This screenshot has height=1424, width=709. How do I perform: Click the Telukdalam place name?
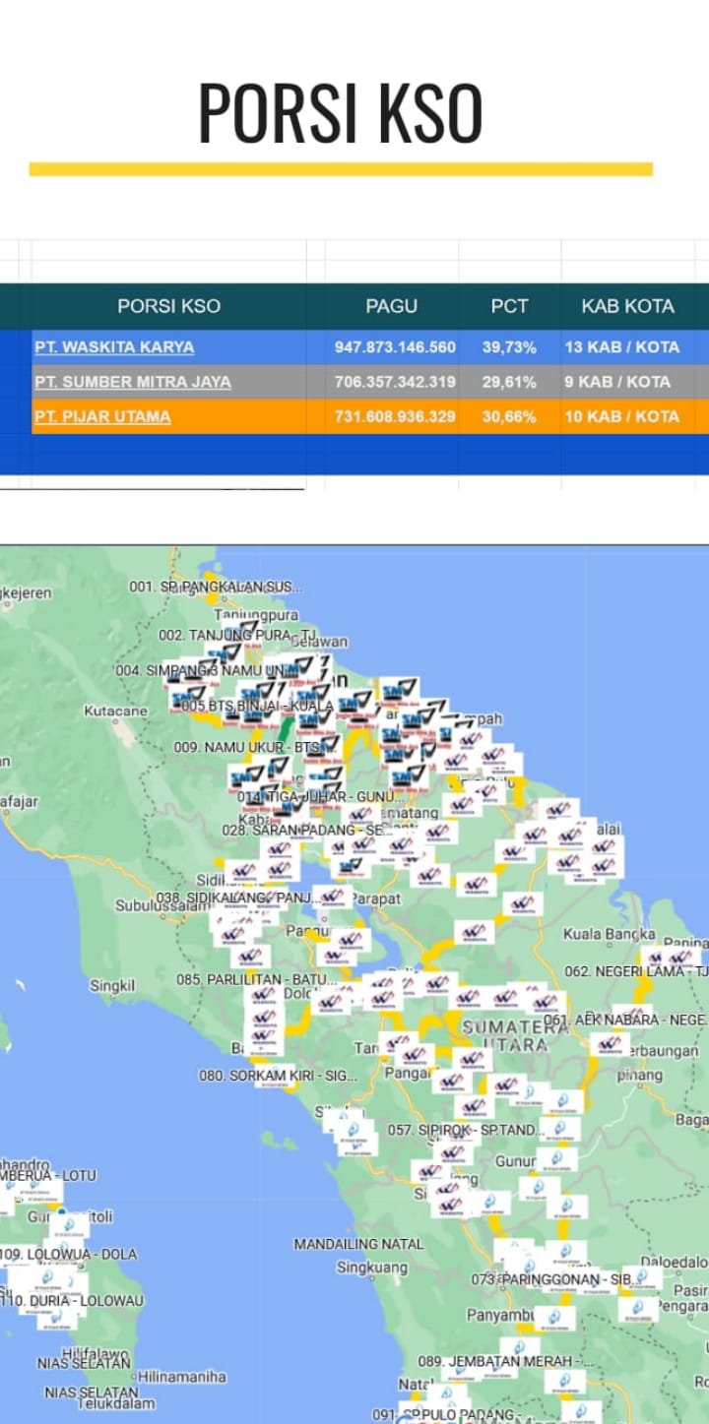(114, 1406)
